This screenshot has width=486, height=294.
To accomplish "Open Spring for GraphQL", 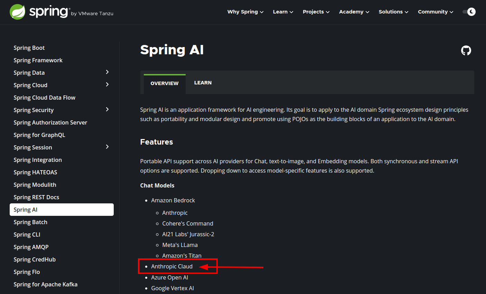I will click(39, 135).
